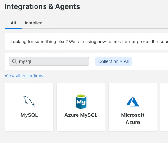
Task: Click the MySQL dolphin logo
Action: point(29,101)
